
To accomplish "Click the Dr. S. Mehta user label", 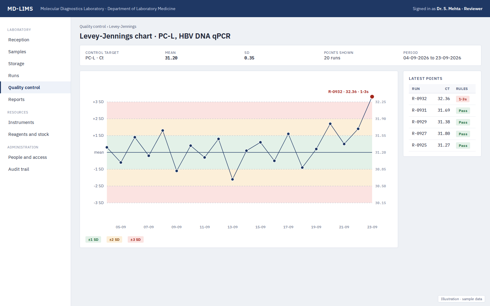I will pos(448,9).
